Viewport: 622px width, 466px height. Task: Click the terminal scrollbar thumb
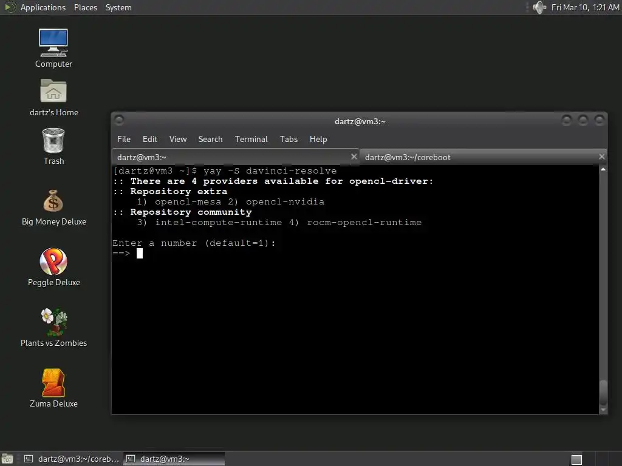[x=603, y=393]
